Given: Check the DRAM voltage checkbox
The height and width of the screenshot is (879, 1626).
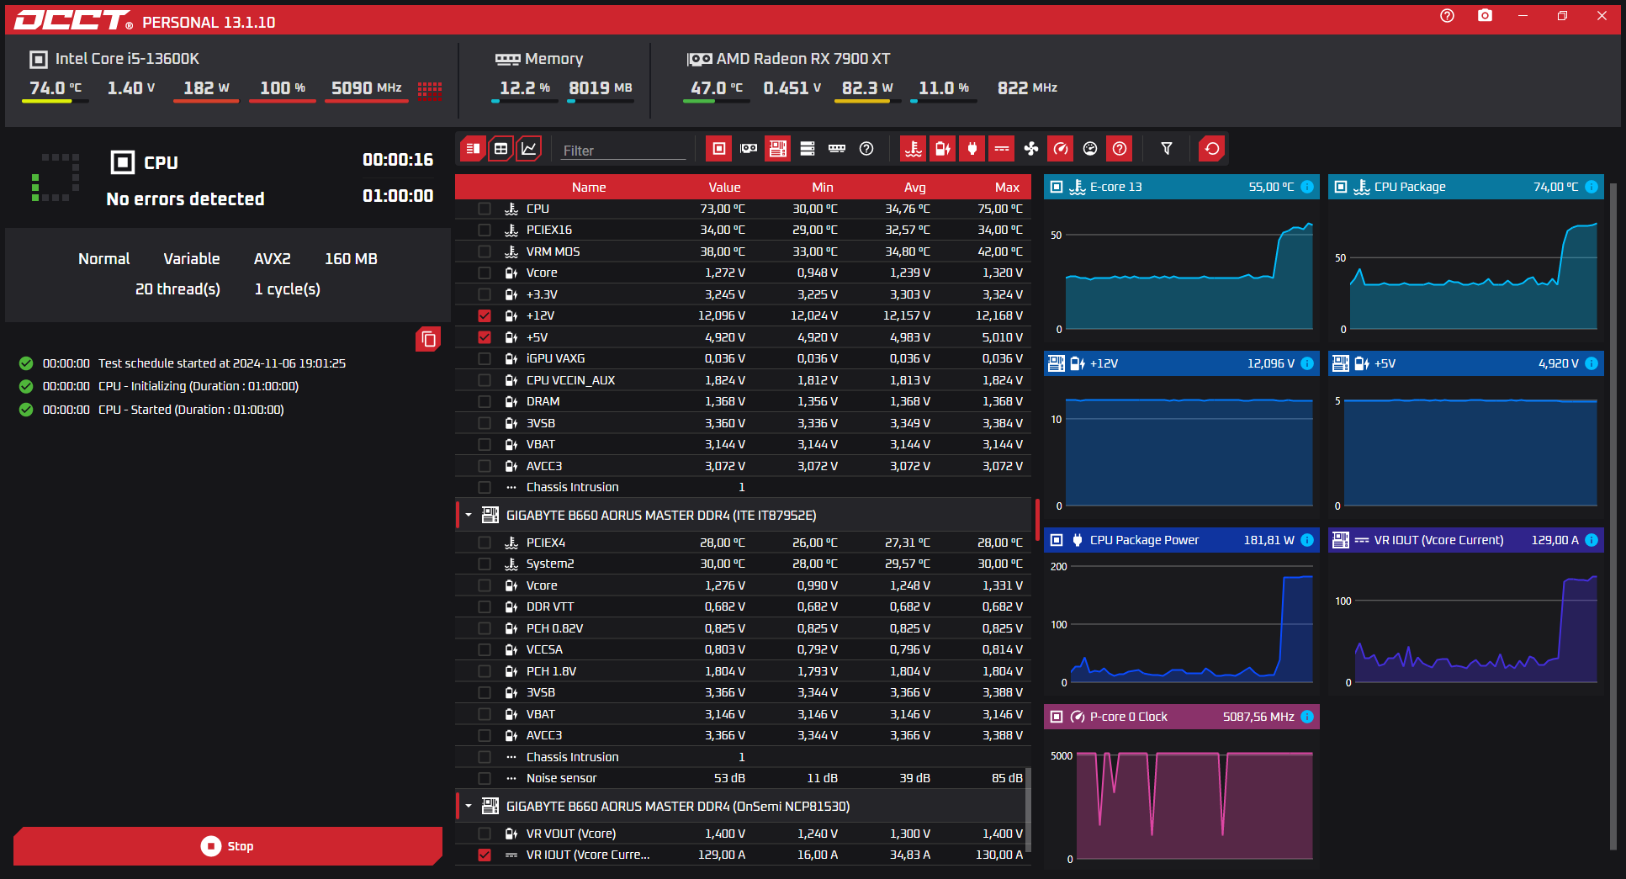Looking at the screenshot, I should 485,401.
